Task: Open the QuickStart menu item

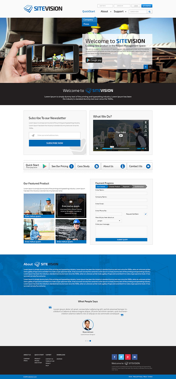Action: 89,11
